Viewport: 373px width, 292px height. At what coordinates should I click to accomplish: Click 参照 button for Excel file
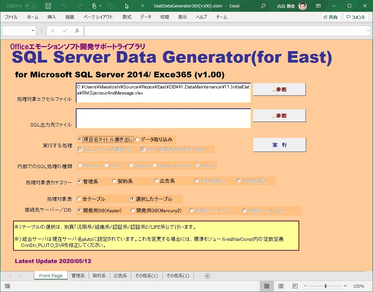coord(279,89)
